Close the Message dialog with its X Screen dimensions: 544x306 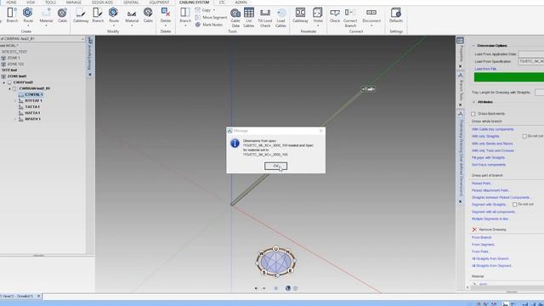(321, 131)
